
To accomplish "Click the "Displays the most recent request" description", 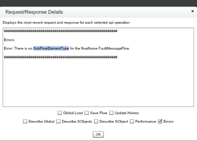I will 66,23.
